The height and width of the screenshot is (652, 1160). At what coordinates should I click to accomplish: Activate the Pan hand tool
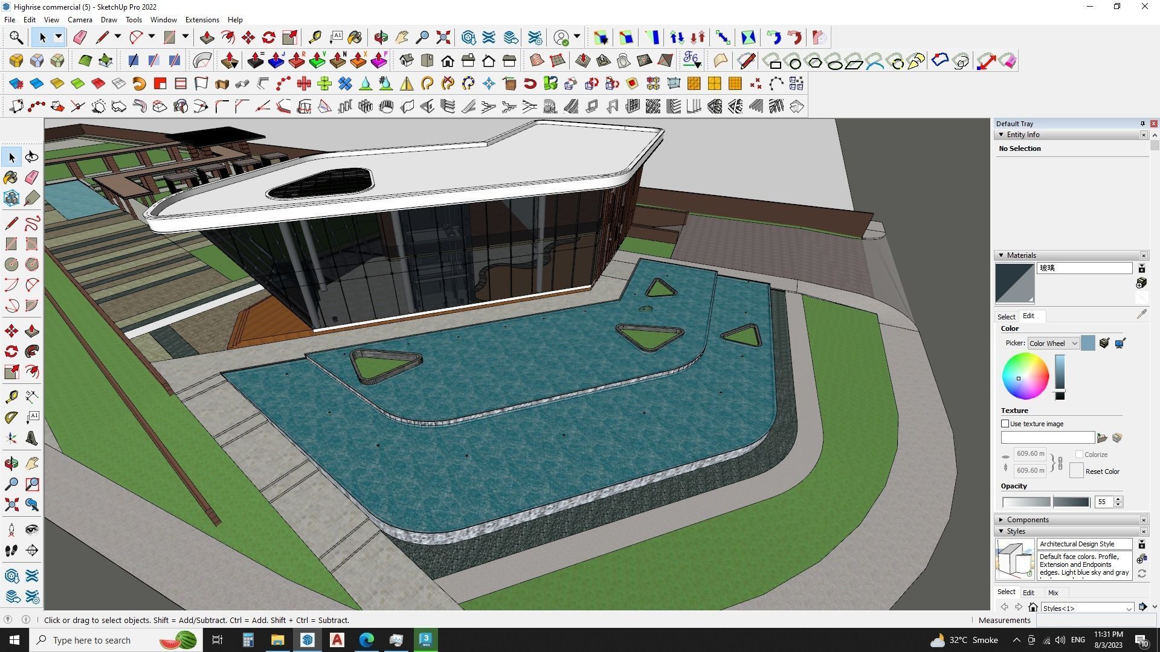[32, 464]
